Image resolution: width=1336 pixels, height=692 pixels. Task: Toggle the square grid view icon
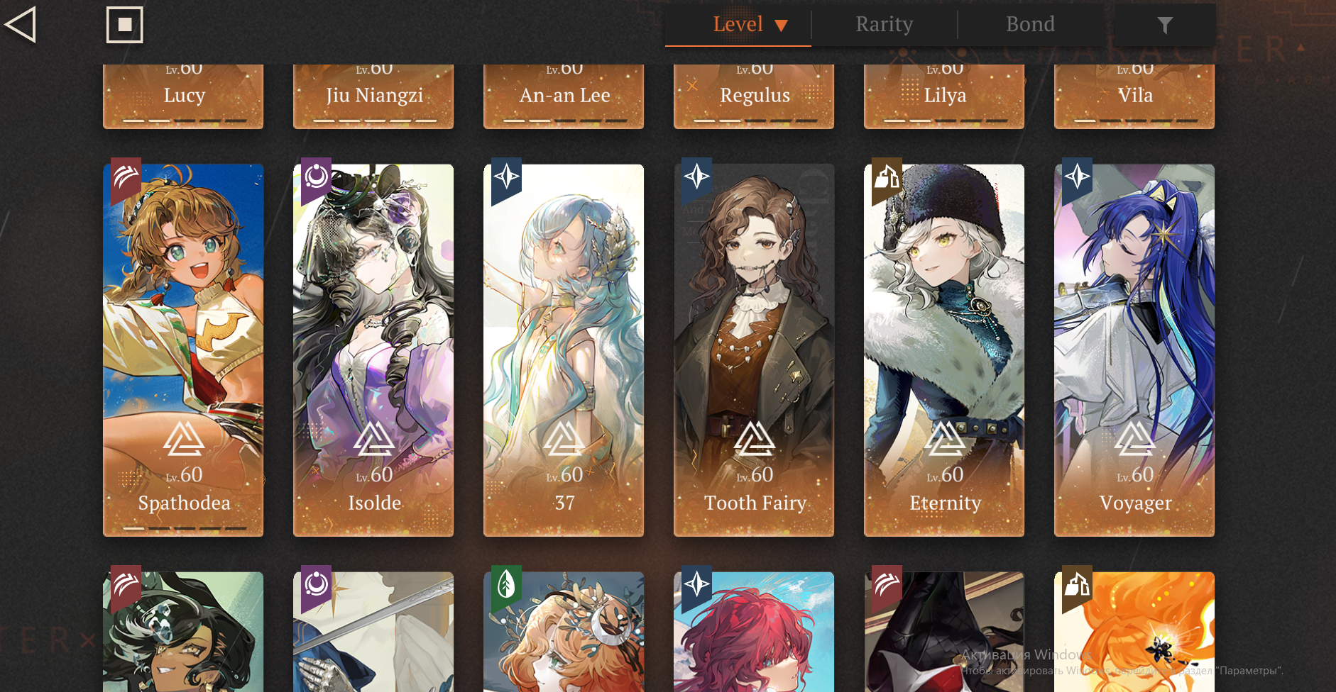click(125, 25)
